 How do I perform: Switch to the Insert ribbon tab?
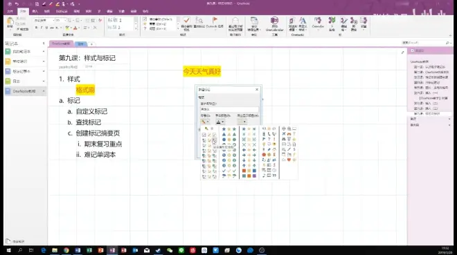[35, 11]
